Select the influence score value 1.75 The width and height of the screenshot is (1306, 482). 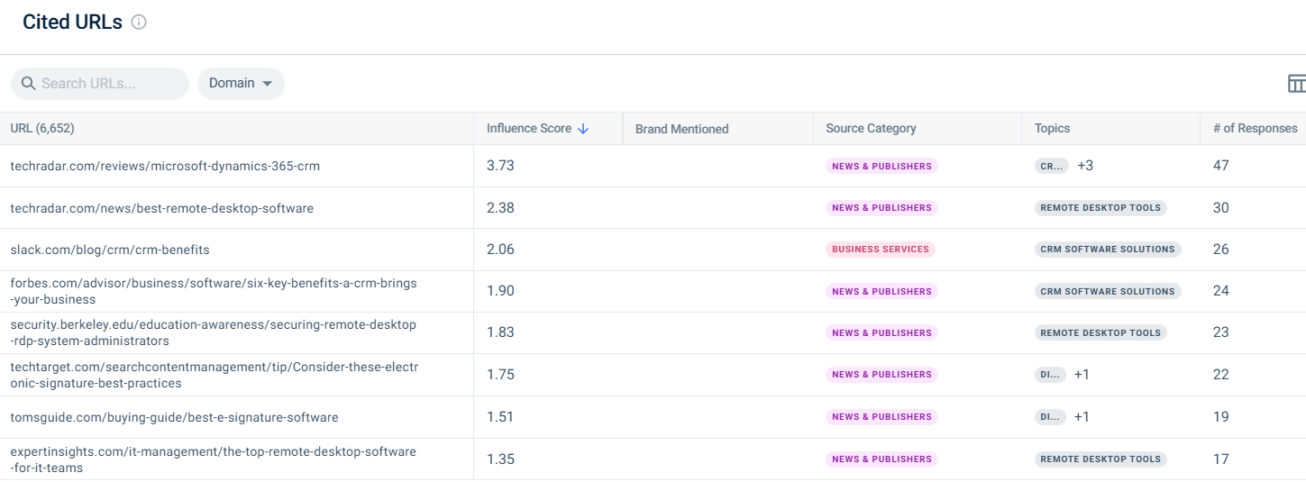(x=500, y=375)
